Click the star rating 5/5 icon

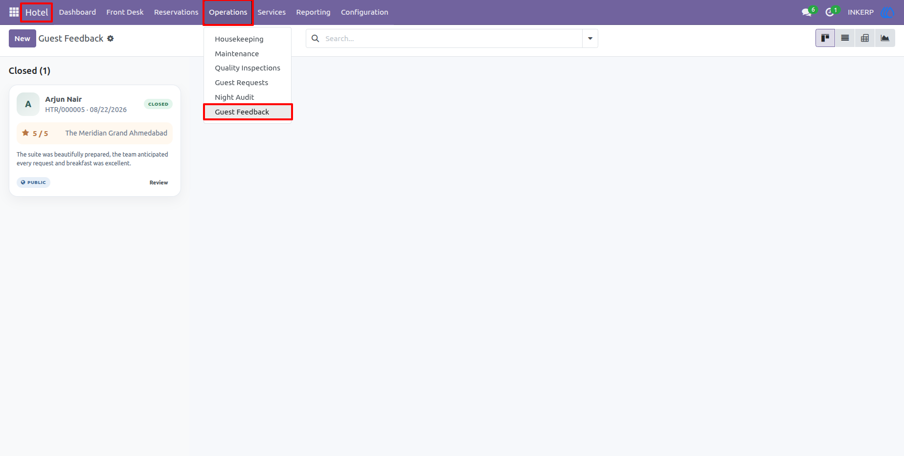click(x=25, y=133)
